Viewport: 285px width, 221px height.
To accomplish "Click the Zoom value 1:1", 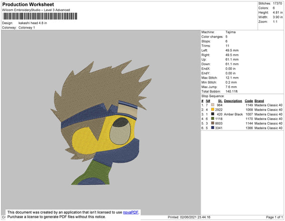I will (275, 22).
